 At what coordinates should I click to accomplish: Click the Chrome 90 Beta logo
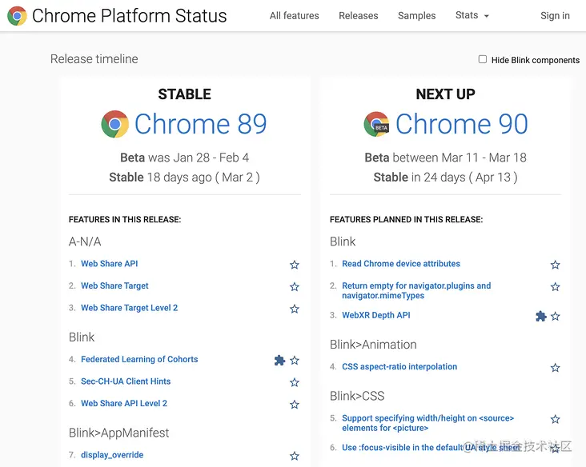point(376,124)
